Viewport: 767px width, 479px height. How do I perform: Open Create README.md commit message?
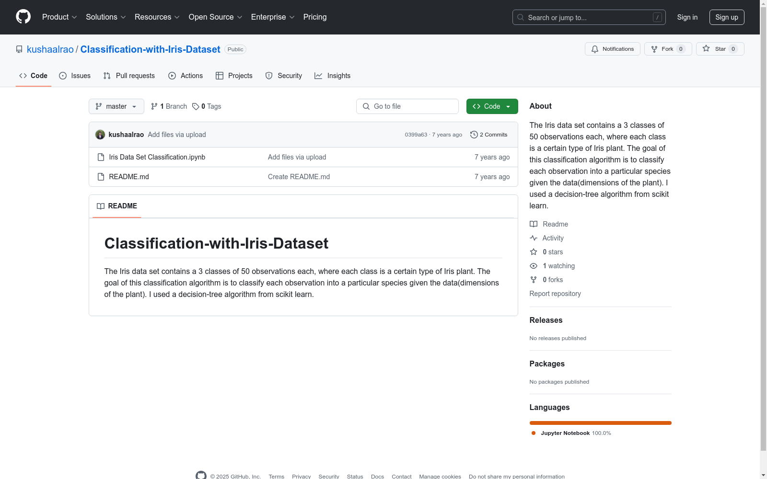(x=299, y=177)
